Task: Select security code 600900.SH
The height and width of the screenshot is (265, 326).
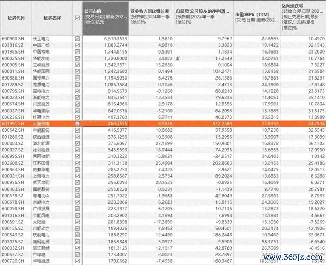Action: [x=13, y=39]
